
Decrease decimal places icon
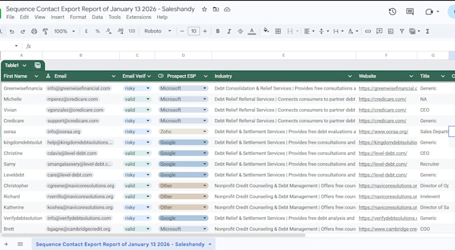(x=109, y=31)
